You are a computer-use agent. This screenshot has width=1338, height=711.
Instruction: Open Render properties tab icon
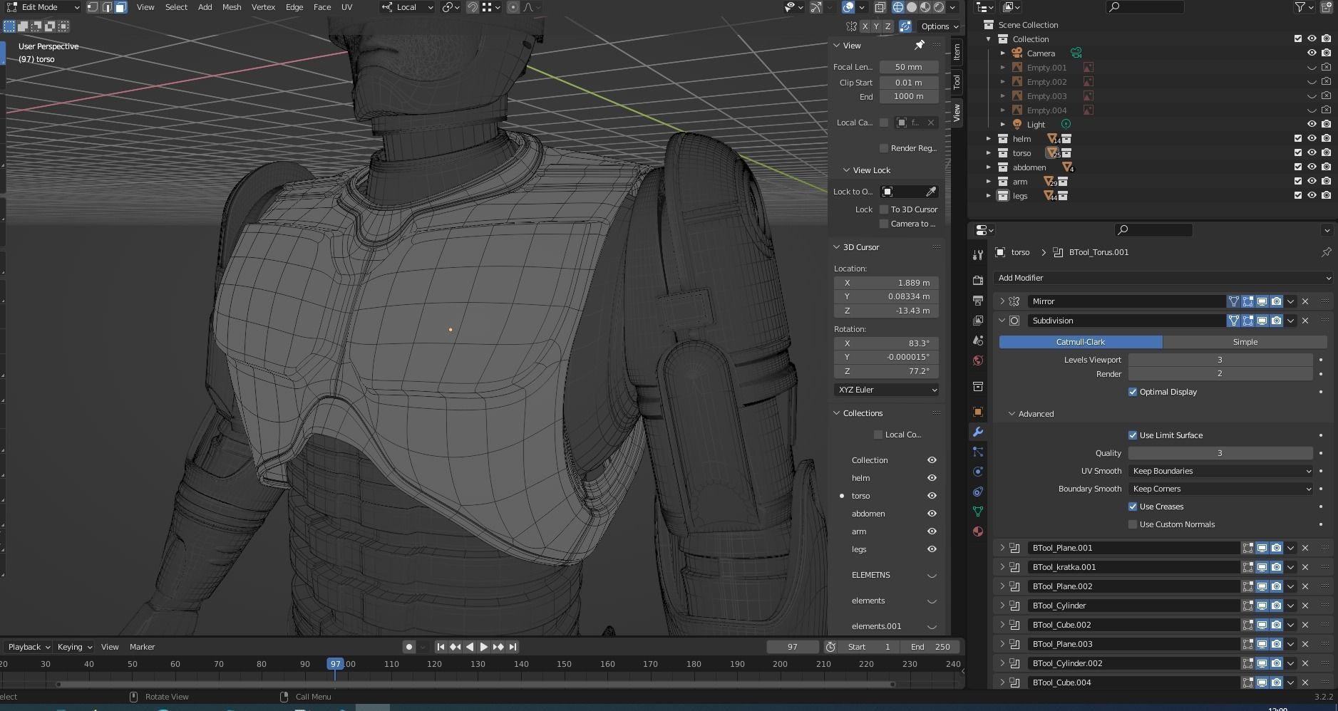[978, 281]
